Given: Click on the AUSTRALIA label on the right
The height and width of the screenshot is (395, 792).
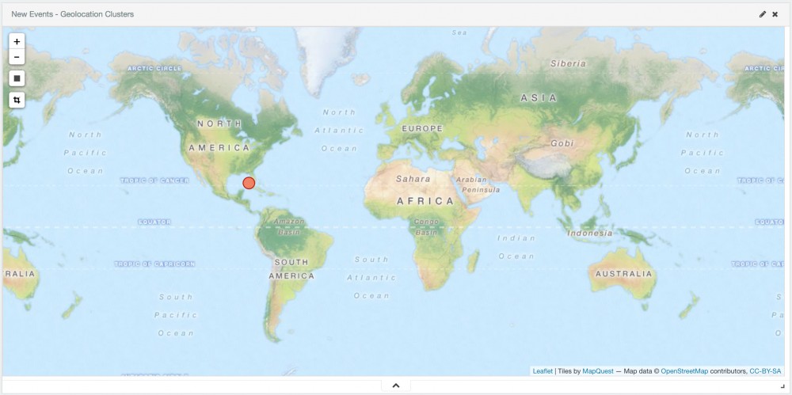Looking at the screenshot, I should point(624,274).
